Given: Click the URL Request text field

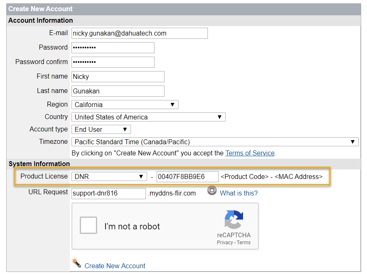Looking at the screenshot, I should point(109,193).
